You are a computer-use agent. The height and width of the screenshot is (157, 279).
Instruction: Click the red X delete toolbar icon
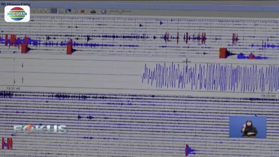click(82, 11)
